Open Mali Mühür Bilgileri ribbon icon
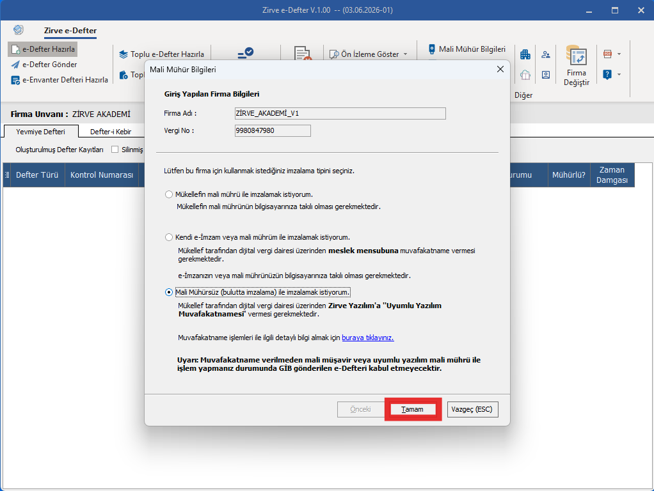 [432, 49]
